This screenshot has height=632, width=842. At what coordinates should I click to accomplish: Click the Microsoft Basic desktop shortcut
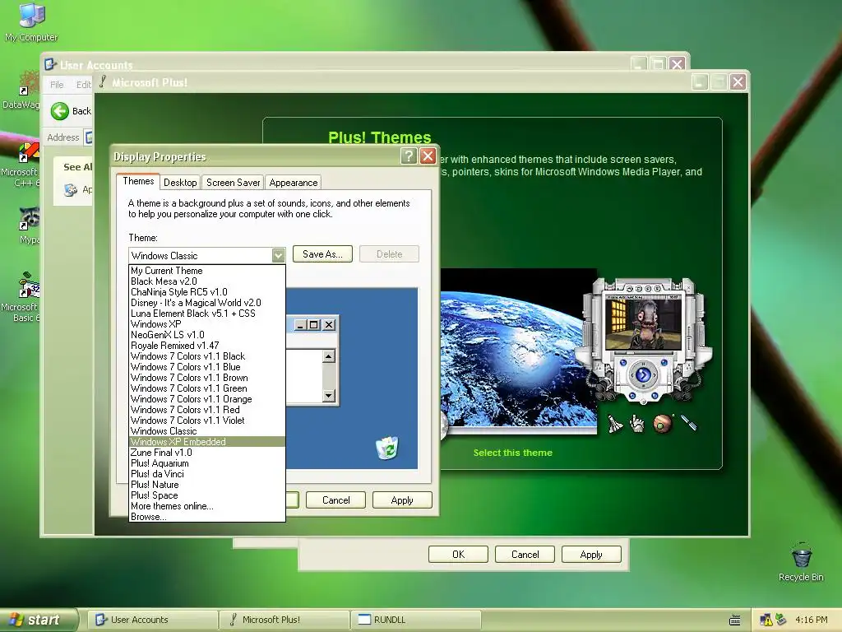click(28, 285)
